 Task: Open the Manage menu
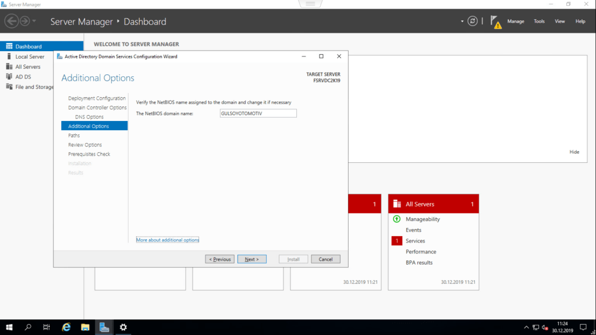(515, 22)
